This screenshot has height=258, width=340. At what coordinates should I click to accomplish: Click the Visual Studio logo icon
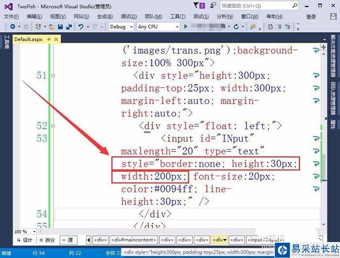[x=8, y=6]
